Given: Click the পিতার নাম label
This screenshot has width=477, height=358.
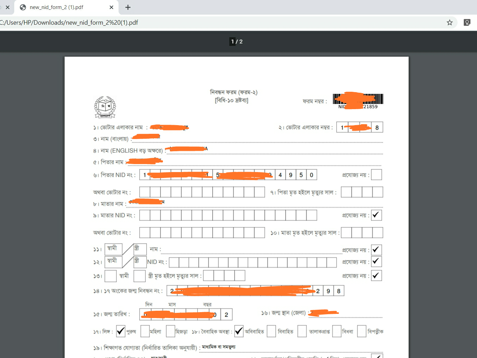Looking at the screenshot, I should pyautogui.click(x=112, y=162).
